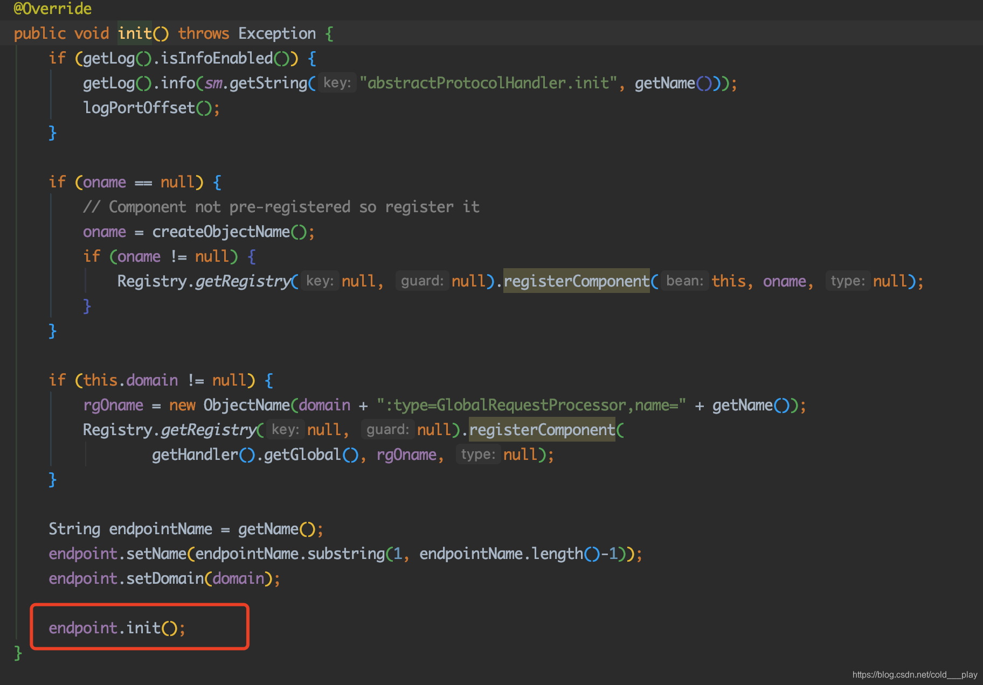The image size is (983, 685).
Task: Click Registry.getRegistry in oname block
Action: coord(204,281)
